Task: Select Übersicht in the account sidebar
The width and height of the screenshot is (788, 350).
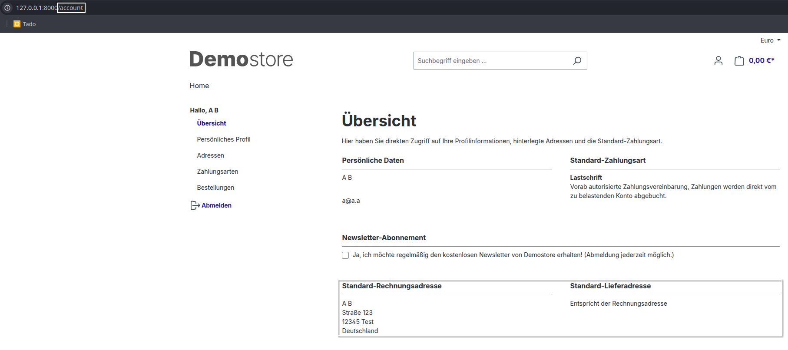Action: (x=212, y=123)
